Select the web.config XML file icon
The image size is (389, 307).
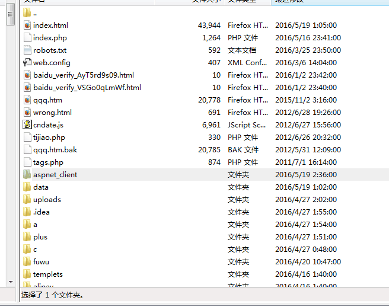click(27, 63)
